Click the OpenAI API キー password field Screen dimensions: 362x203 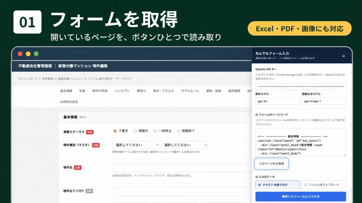click(x=301, y=86)
